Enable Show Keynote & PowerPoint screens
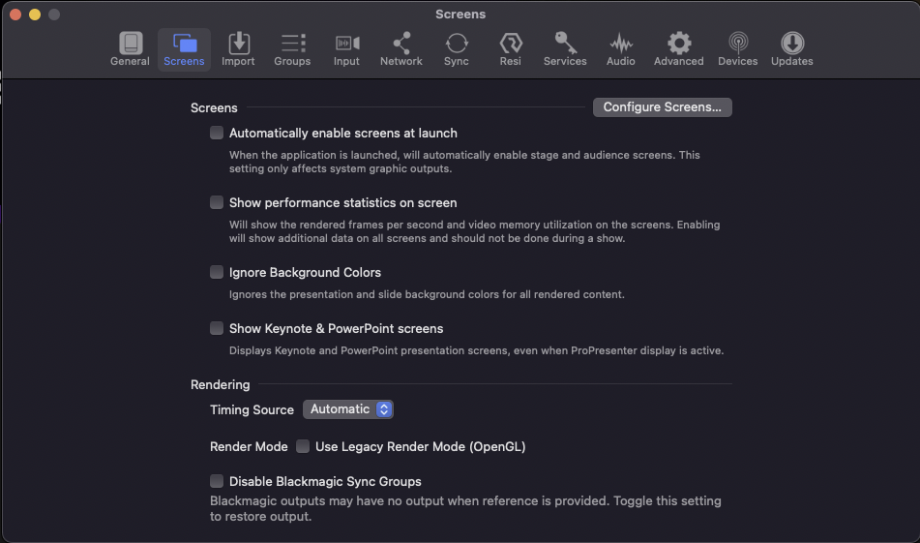This screenshot has height=543, width=920. point(217,328)
